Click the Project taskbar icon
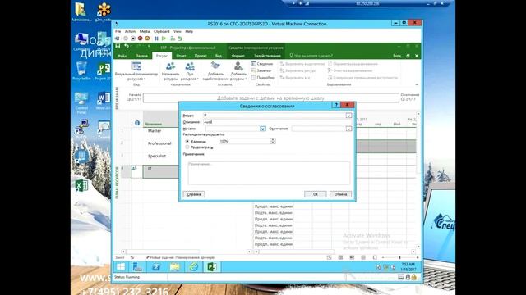The height and width of the screenshot is (295, 526). tap(212, 266)
